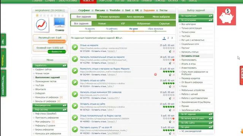Click the red X icon in task № 562484 row
243x136 pixels.
pyautogui.click(x=174, y=75)
